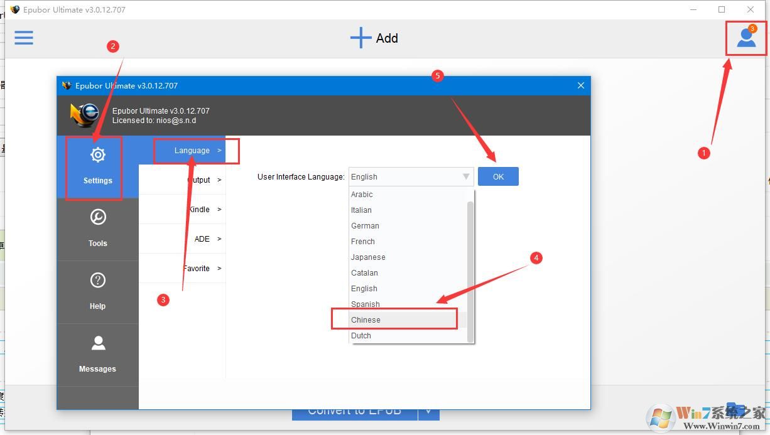Open the Help question mark tab
The image size is (770, 435).
(98, 293)
